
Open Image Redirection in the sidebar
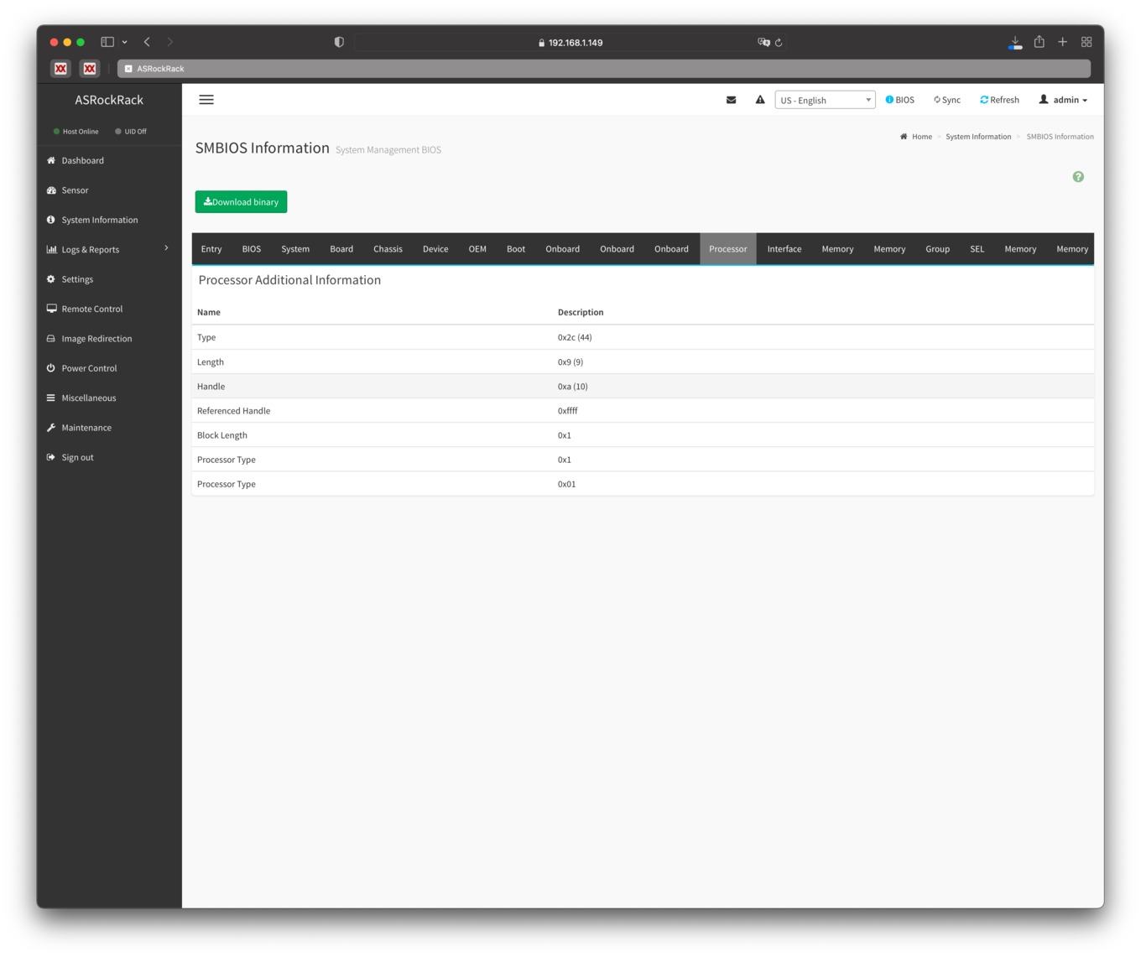pyautogui.click(x=96, y=339)
